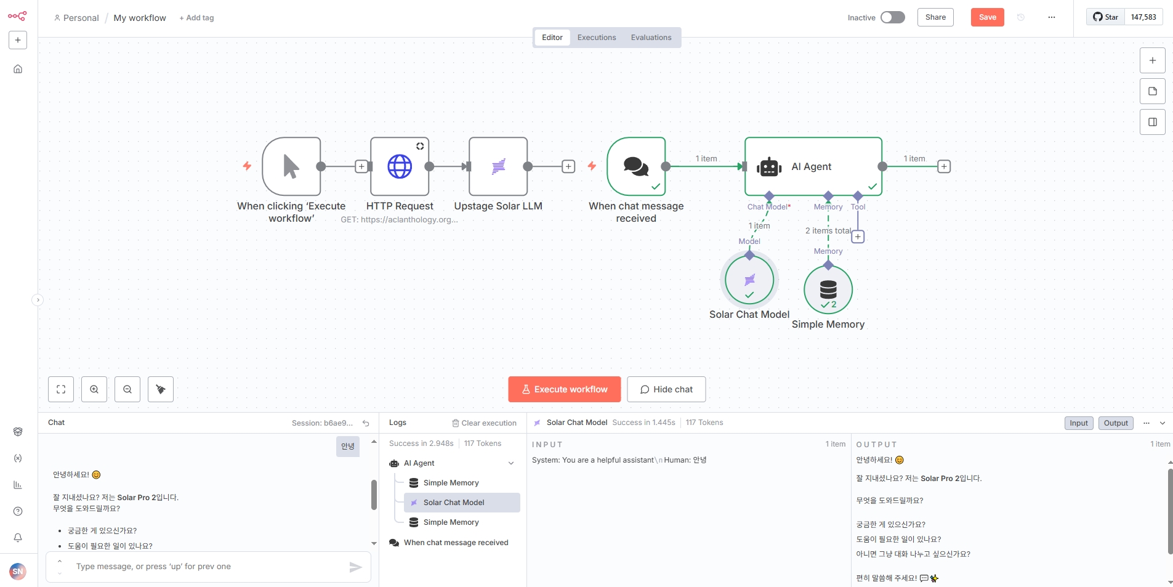Open the Insights chart icon in sidebar
The width and height of the screenshot is (1173, 587).
[18, 485]
